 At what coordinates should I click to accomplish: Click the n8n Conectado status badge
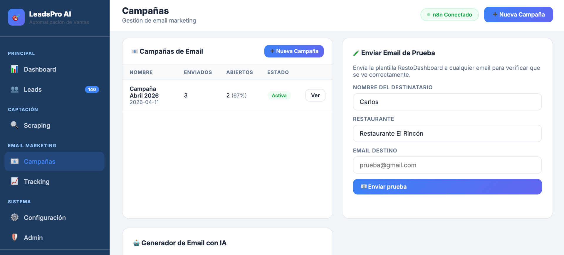449,15
